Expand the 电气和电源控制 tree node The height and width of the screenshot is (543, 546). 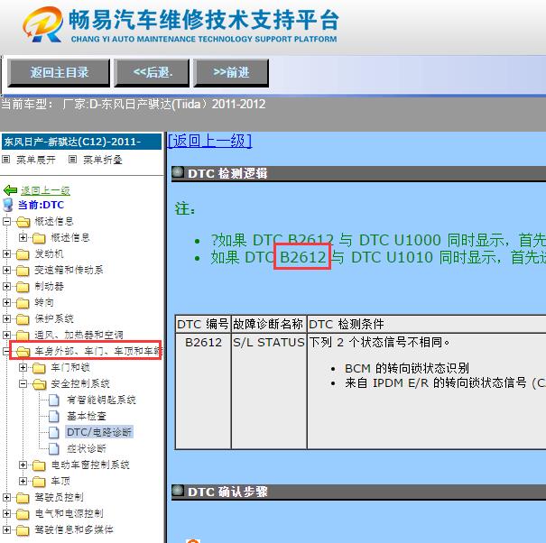click(6, 514)
